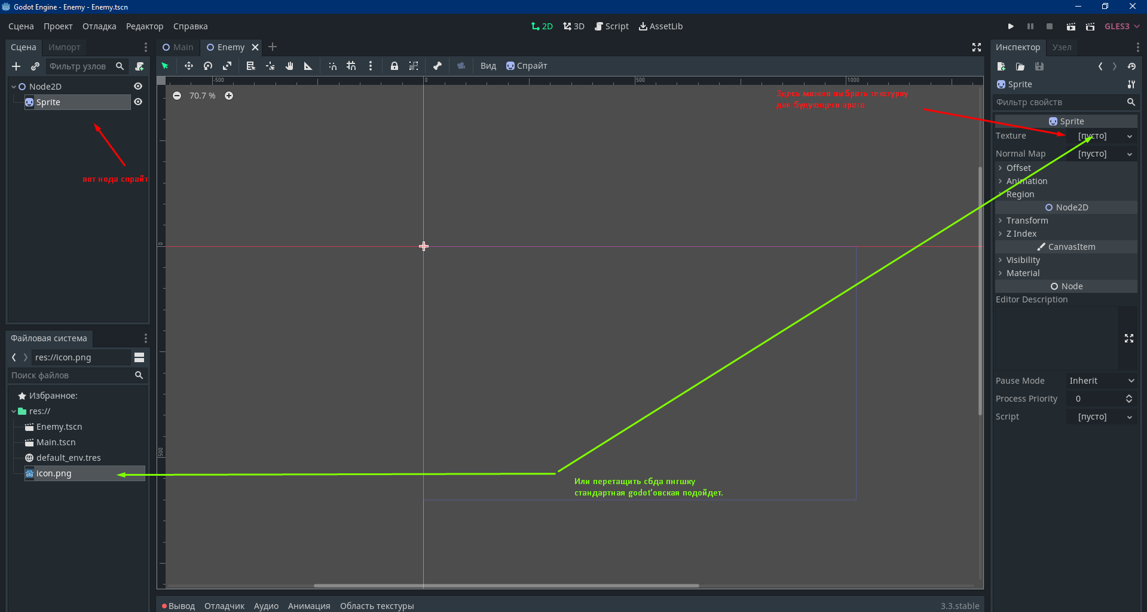This screenshot has height=612, width=1147.
Task: Click the Ruler mode tool icon
Action: click(x=308, y=66)
